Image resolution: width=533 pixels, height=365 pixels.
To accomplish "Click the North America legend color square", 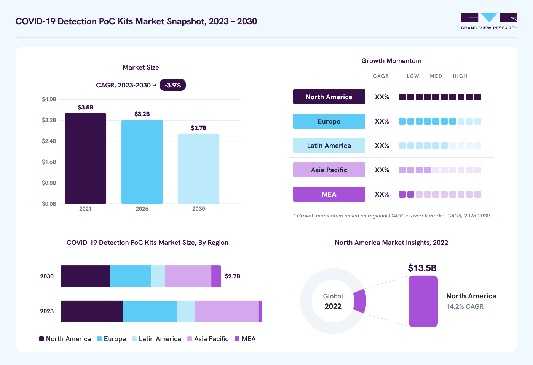I will point(41,339).
